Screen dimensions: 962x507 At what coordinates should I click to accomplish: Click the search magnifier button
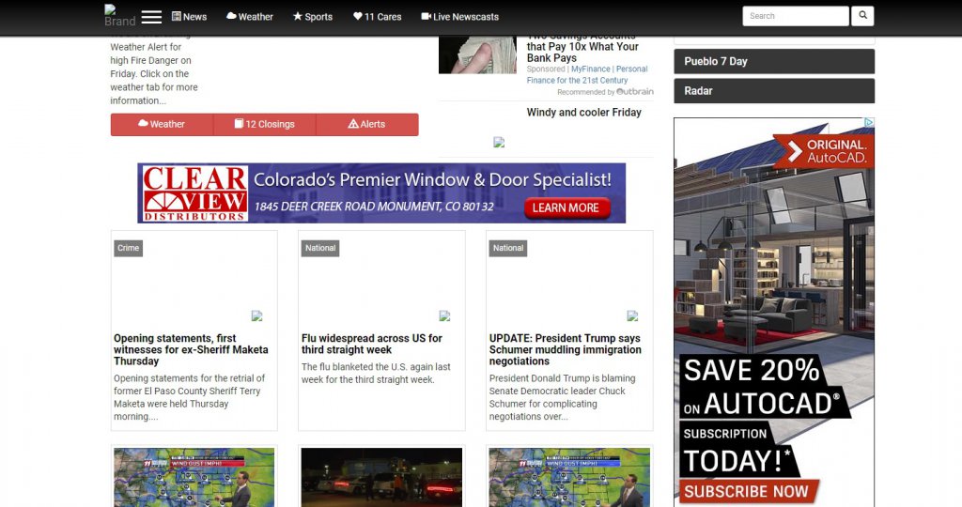coord(862,16)
